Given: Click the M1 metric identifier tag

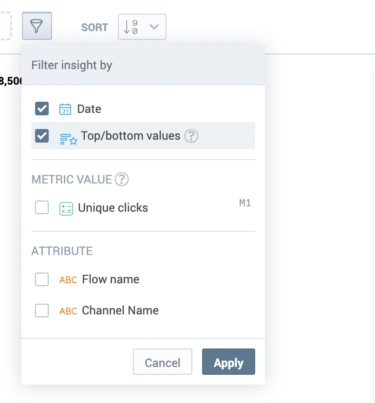Looking at the screenshot, I should pyautogui.click(x=245, y=203).
